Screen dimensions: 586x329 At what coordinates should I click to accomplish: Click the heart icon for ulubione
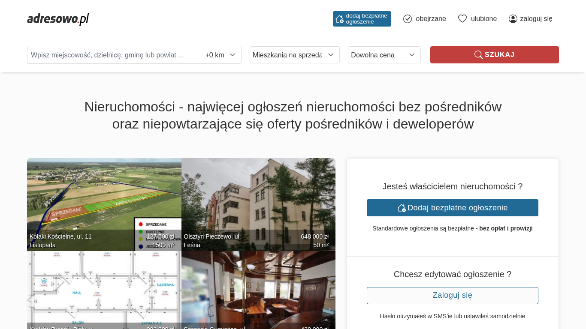tap(462, 19)
